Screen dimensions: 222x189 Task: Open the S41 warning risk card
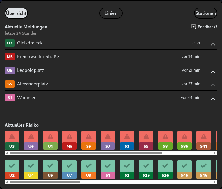point(204,140)
